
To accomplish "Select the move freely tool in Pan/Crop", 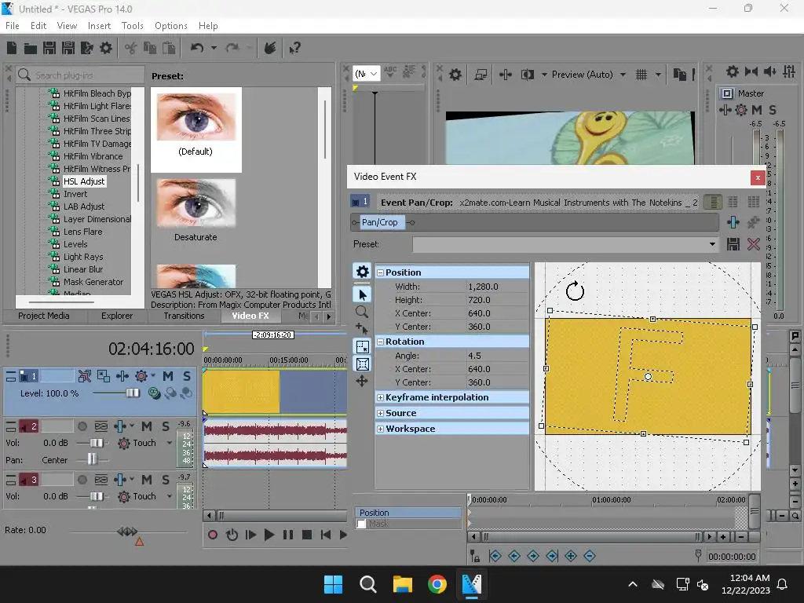I will (362, 381).
